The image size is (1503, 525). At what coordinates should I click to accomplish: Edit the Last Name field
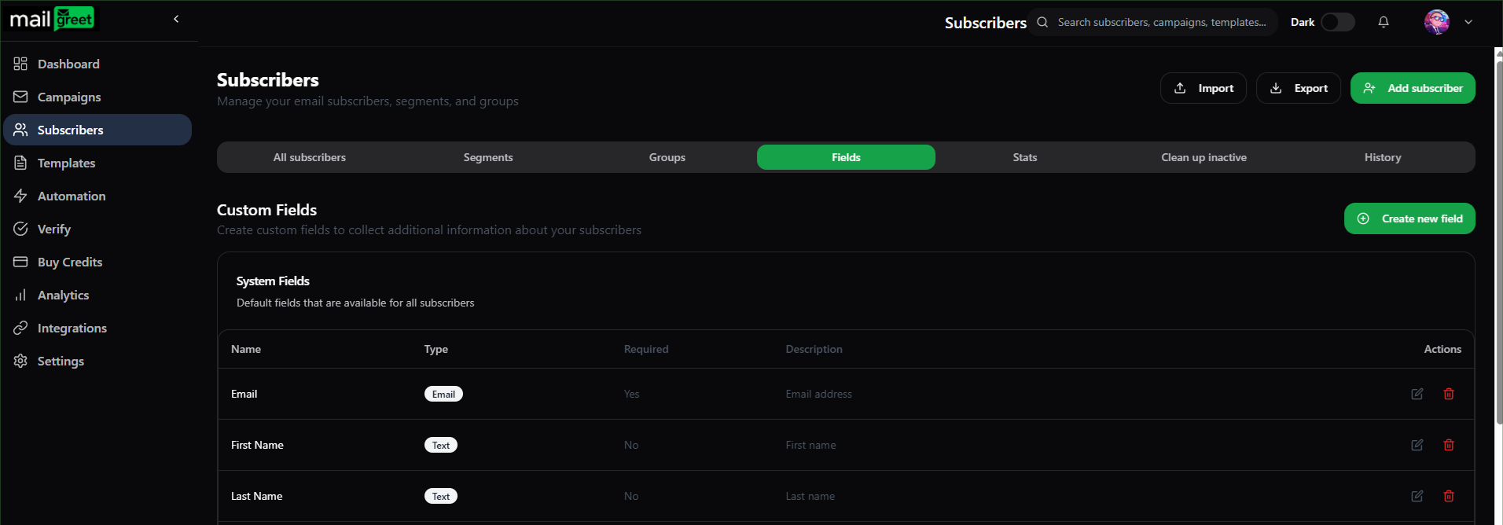(x=1417, y=496)
